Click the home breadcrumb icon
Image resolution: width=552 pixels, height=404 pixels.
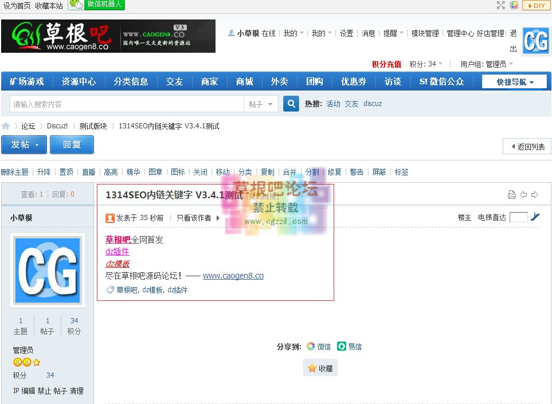click(x=6, y=125)
